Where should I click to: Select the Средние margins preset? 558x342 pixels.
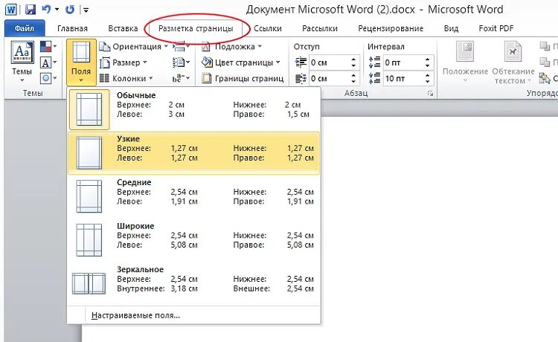(193, 196)
